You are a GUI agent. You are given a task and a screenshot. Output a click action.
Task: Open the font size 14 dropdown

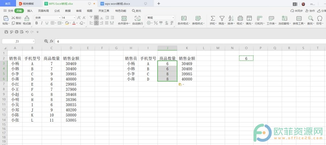[x=74, y=18]
